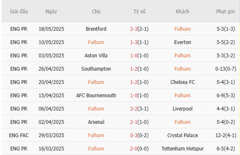Click the Brentford team name
The height and width of the screenshot is (155, 240).
click(96, 29)
